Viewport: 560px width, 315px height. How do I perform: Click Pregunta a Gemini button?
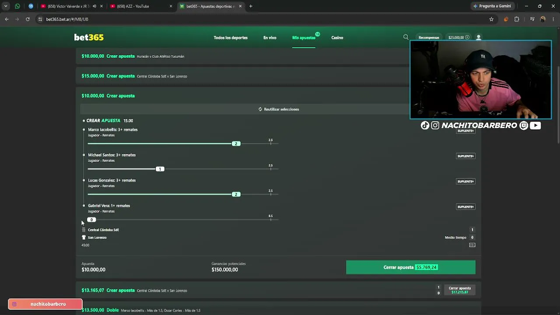point(492,6)
